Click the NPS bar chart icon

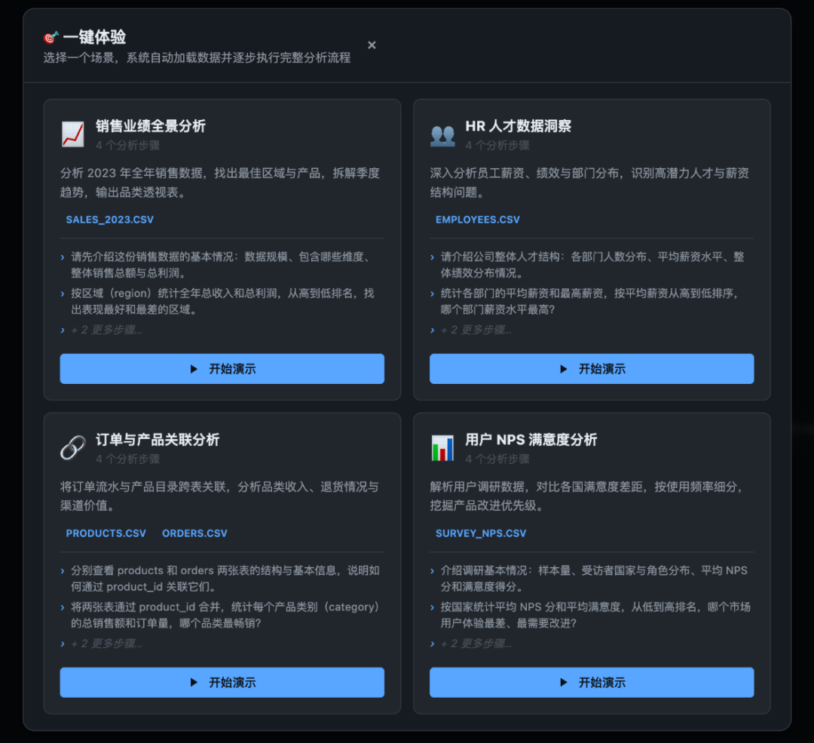pyautogui.click(x=442, y=448)
